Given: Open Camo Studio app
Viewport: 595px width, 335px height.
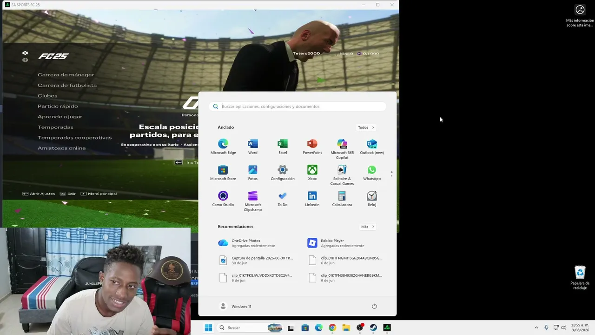Looking at the screenshot, I should [223, 199].
